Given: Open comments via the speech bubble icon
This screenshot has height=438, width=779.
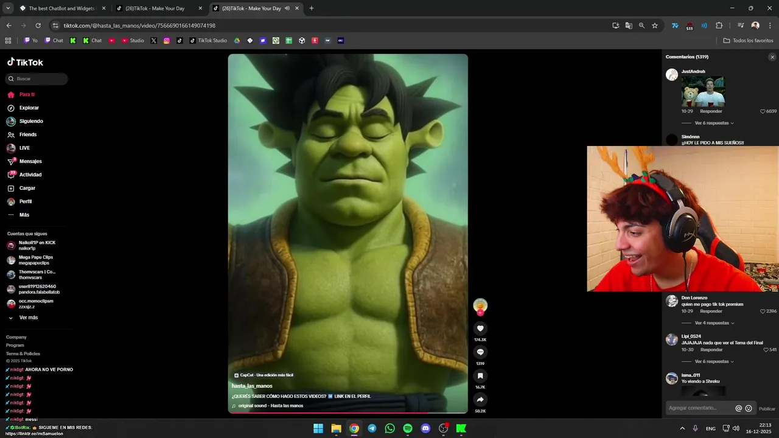Looking at the screenshot, I should coord(480,352).
